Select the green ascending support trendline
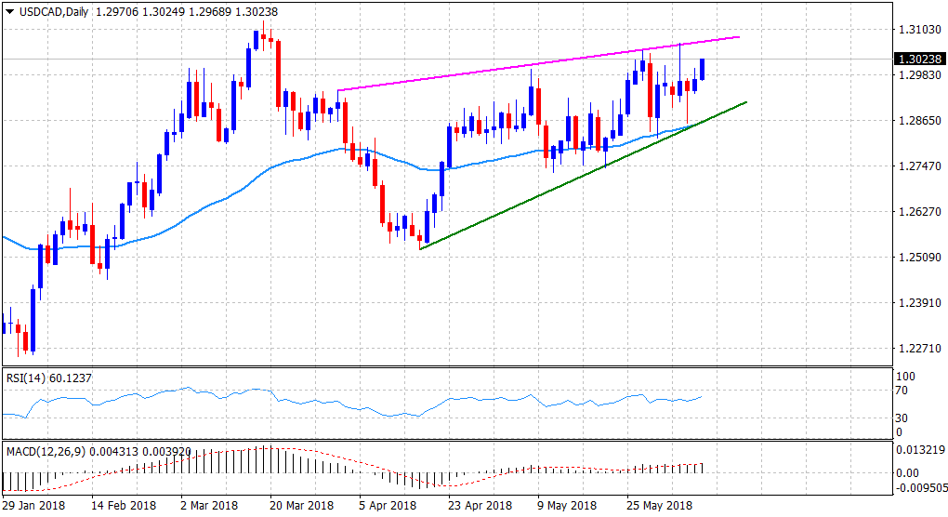The height and width of the screenshot is (517, 948). [584, 176]
